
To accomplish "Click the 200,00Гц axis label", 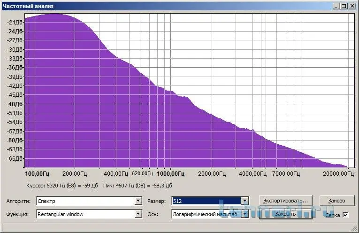I will pyautogui.click(x=75, y=173).
